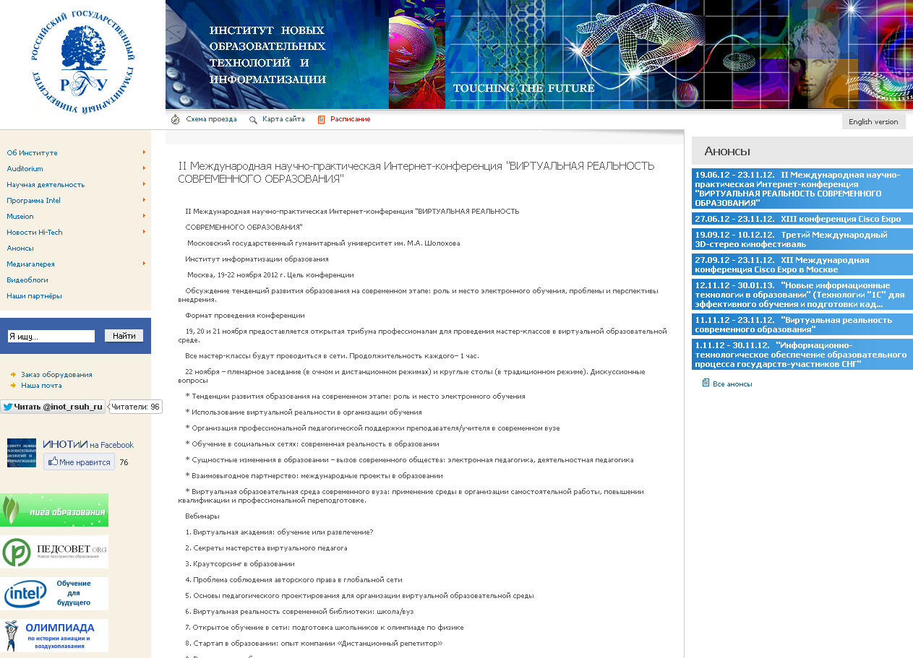Image resolution: width=913 pixels, height=658 pixels.
Task: Open the 19.06.12 Интернет-конференция announcement
Action: tap(802, 189)
